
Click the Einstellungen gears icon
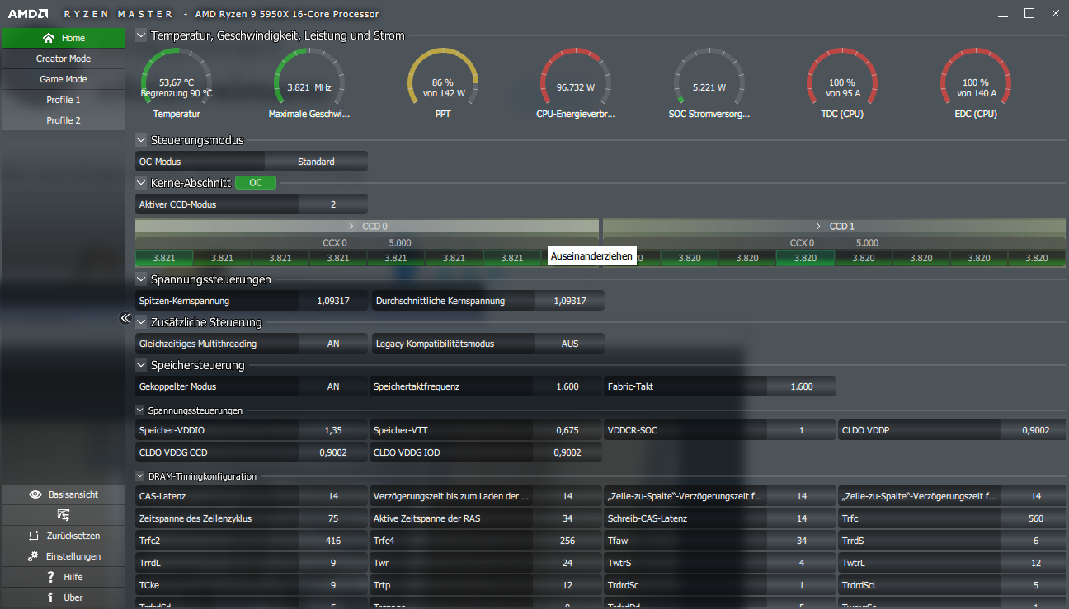coord(33,556)
